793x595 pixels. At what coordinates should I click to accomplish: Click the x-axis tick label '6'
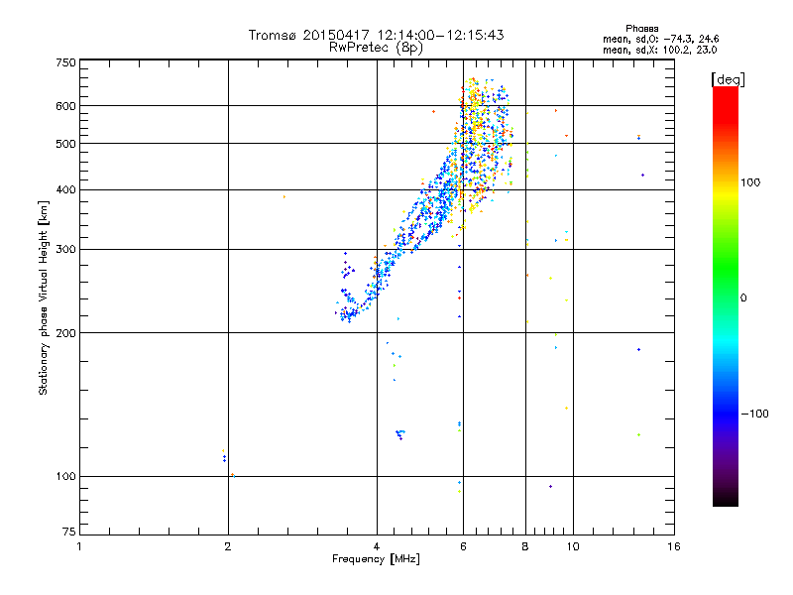tap(463, 546)
